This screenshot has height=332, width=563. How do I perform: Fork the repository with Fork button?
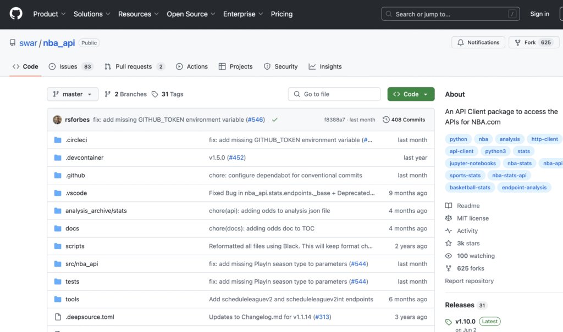tap(534, 43)
